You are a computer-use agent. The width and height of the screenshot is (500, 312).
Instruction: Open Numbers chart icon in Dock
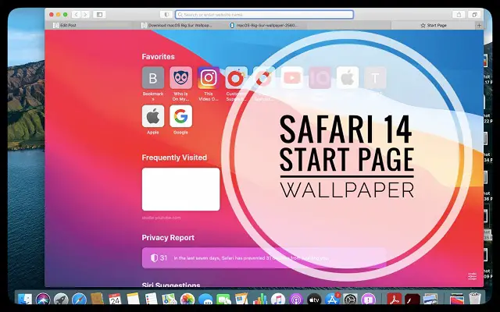click(260, 300)
